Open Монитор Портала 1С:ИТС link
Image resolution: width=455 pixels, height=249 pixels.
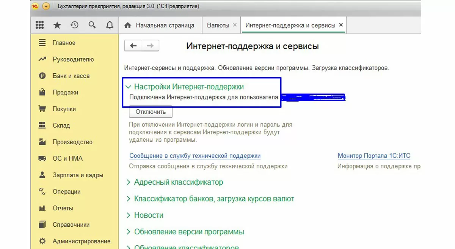(x=374, y=156)
